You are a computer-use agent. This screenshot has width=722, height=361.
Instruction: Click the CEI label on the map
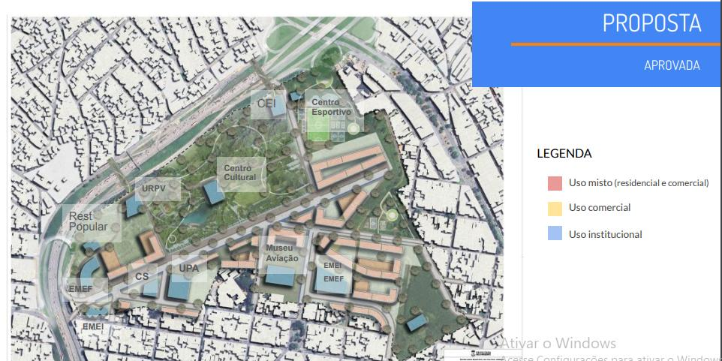point(266,102)
